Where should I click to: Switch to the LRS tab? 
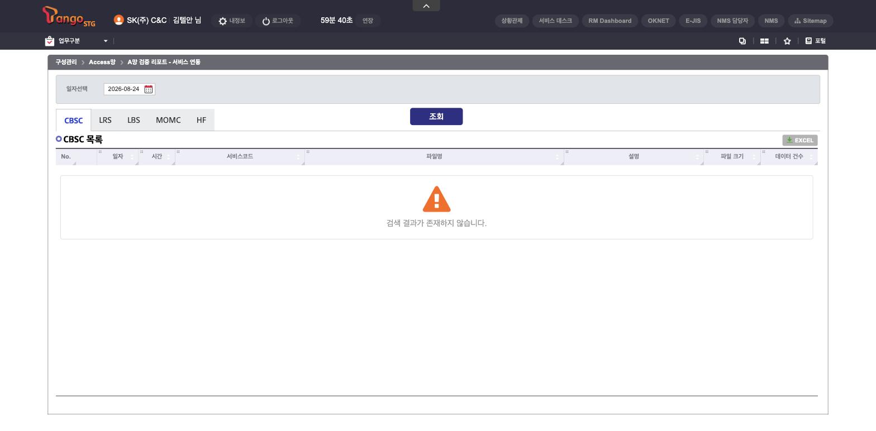click(105, 120)
